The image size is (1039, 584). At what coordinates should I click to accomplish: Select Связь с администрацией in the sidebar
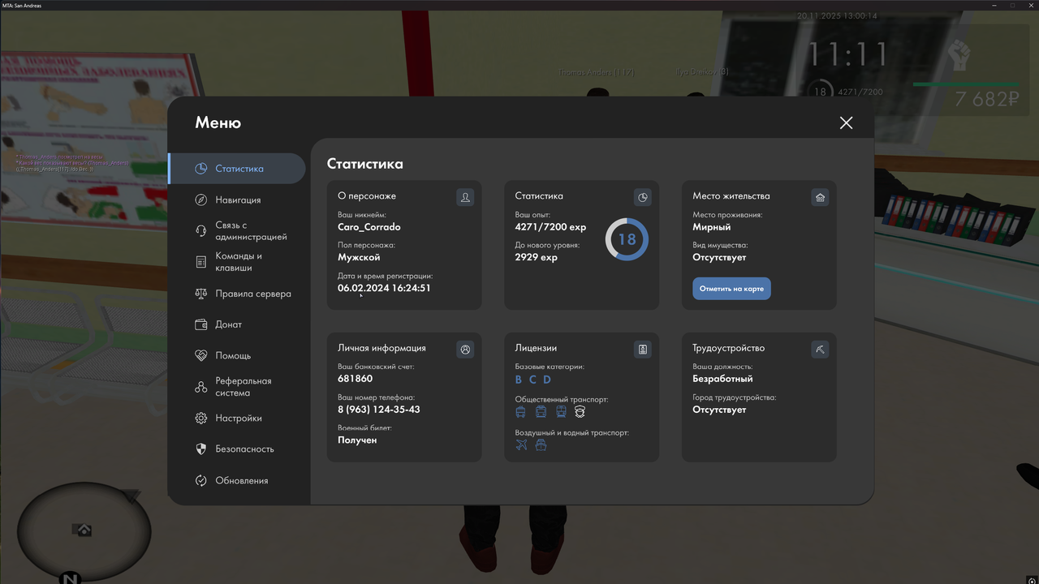click(x=237, y=231)
